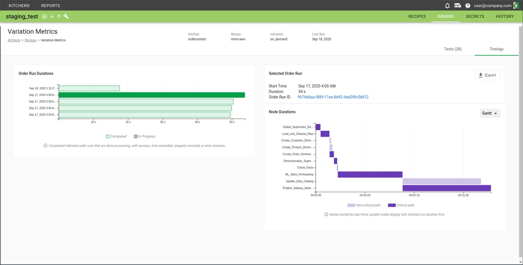Toggle the Critical path legend swatch
Viewport: 523px width, 265px height.
click(x=391, y=205)
